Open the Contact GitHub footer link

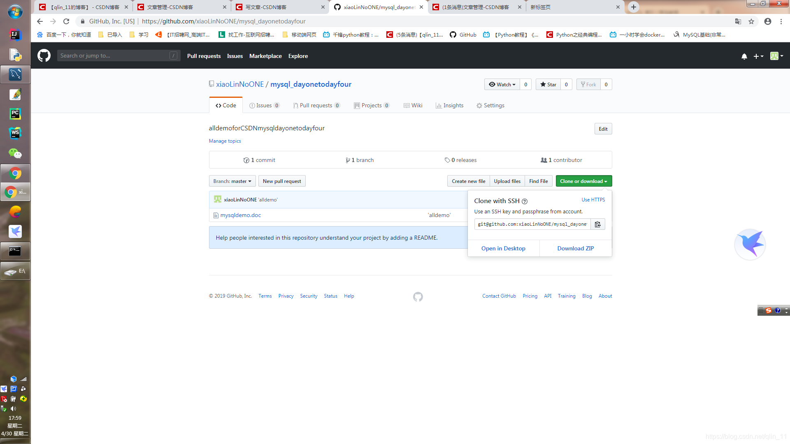(x=499, y=296)
